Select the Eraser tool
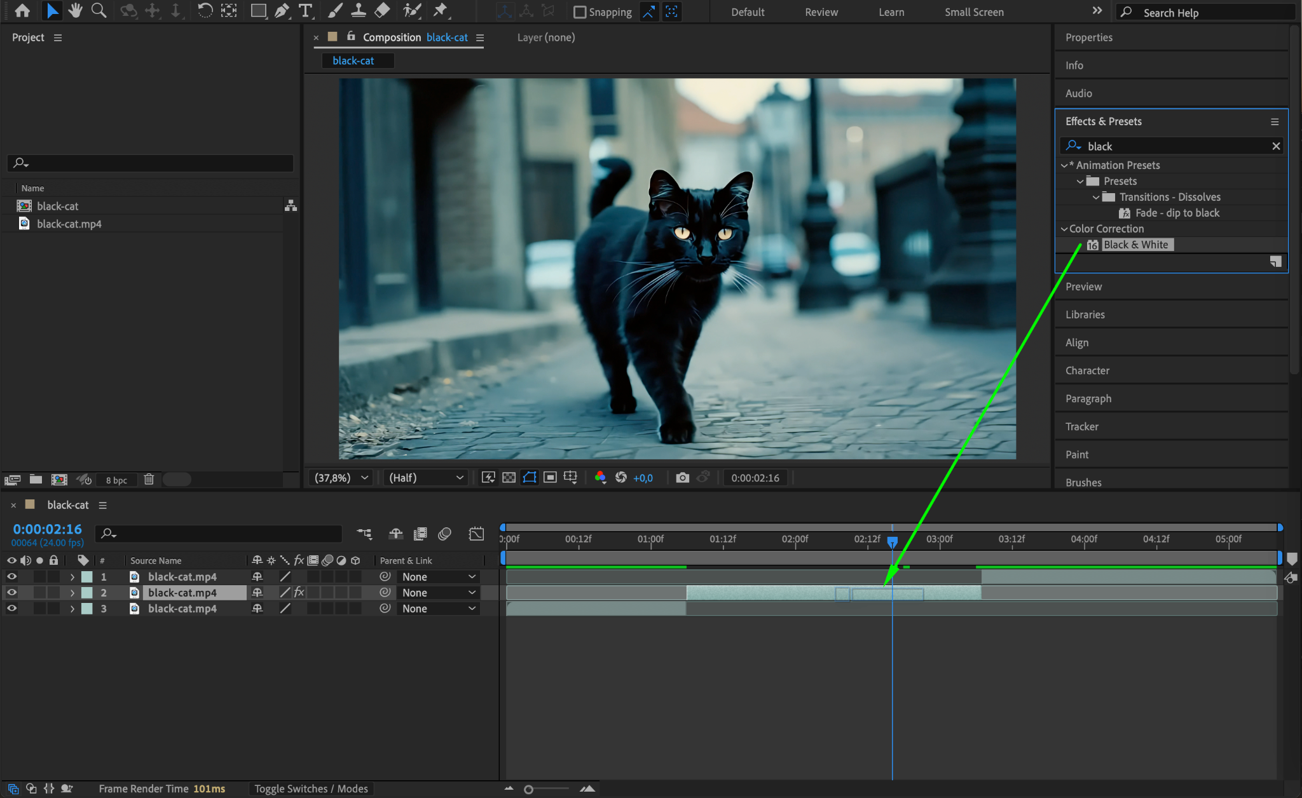This screenshot has width=1302, height=798. [x=382, y=11]
